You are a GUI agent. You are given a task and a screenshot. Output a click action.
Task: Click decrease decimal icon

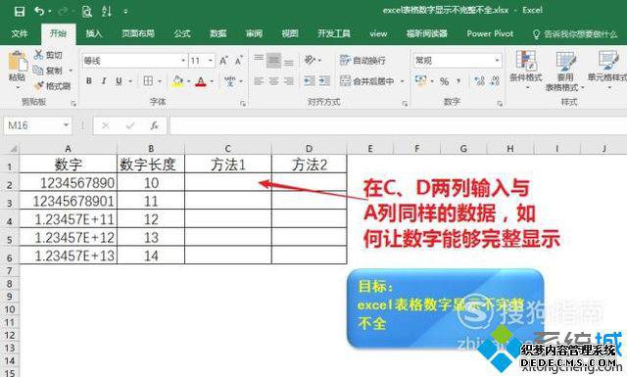pyautogui.click(x=495, y=81)
